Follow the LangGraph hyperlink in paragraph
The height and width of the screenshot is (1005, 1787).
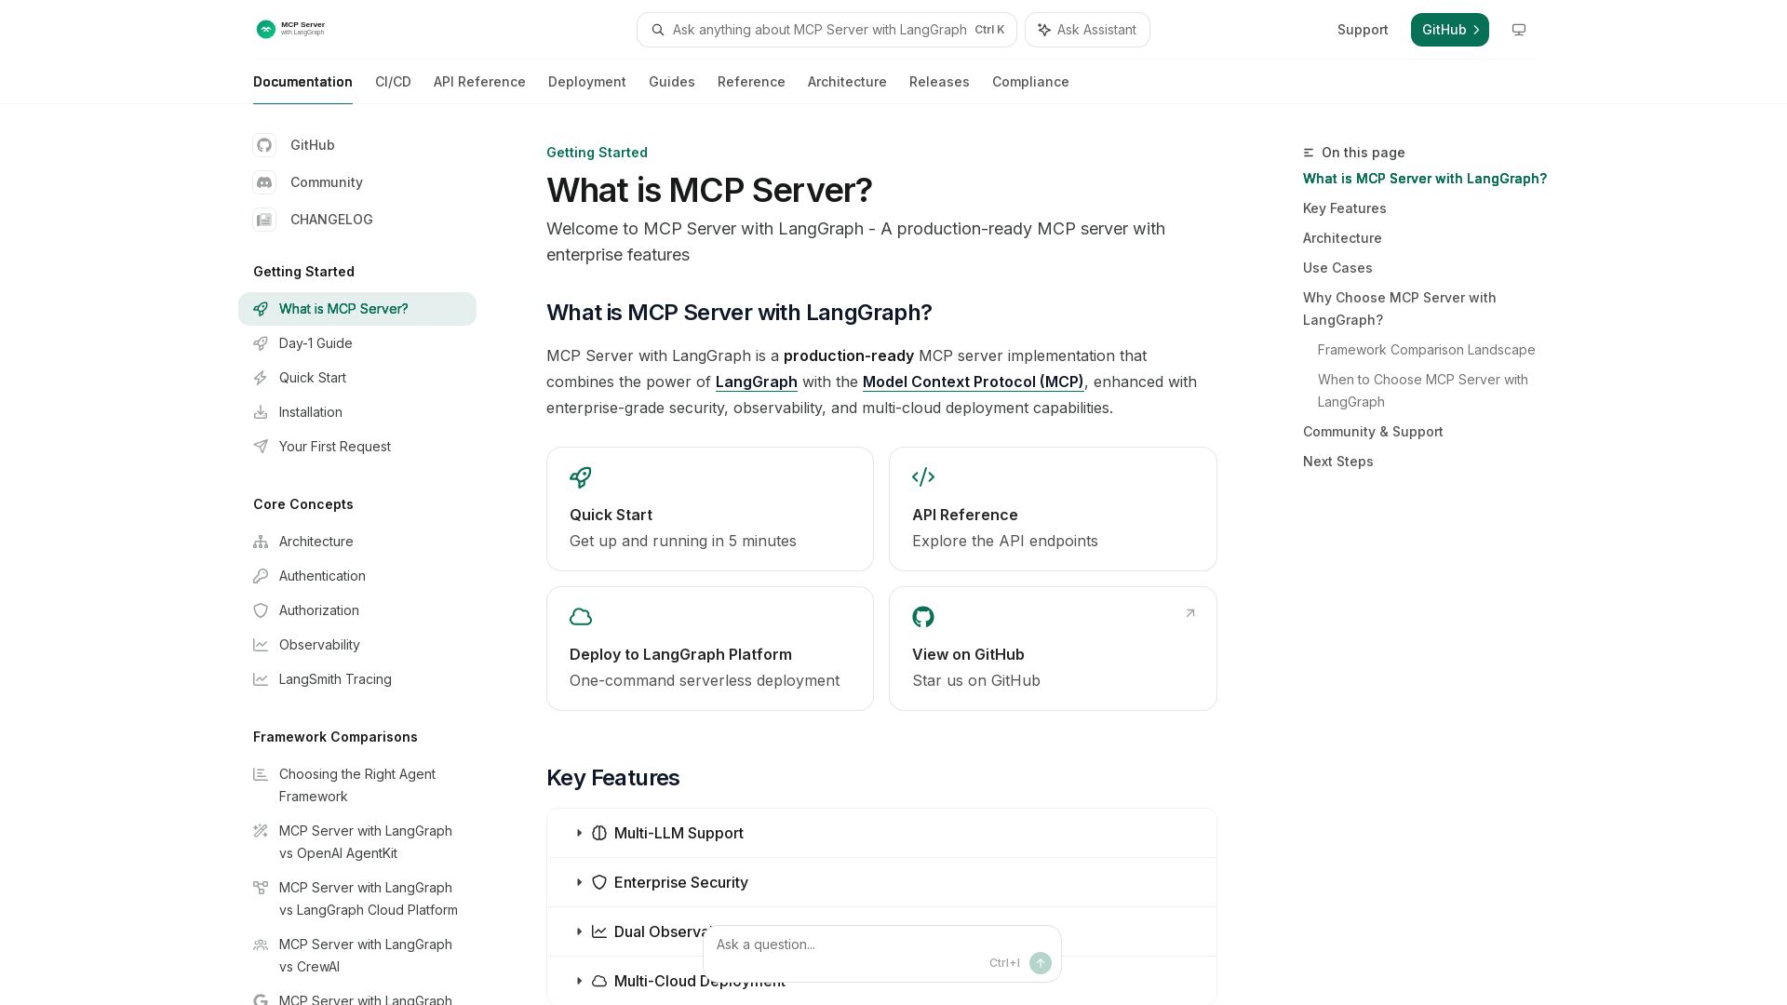[757, 382]
